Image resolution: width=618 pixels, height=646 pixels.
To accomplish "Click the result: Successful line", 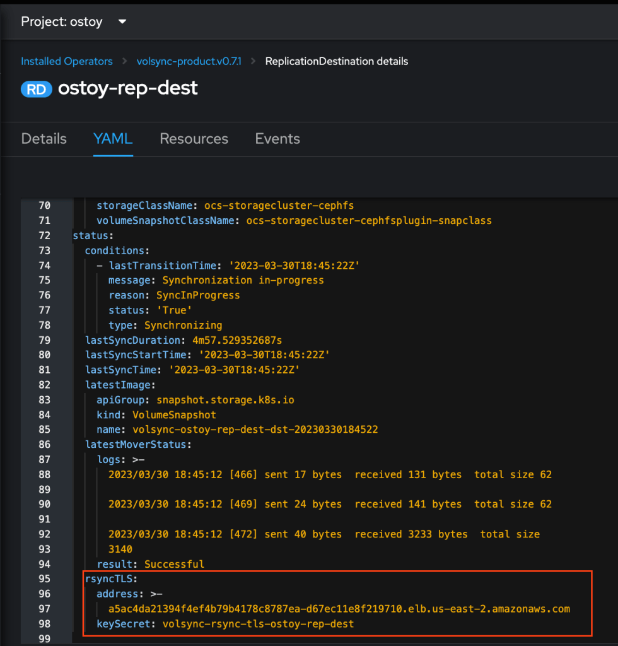I will point(150,564).
